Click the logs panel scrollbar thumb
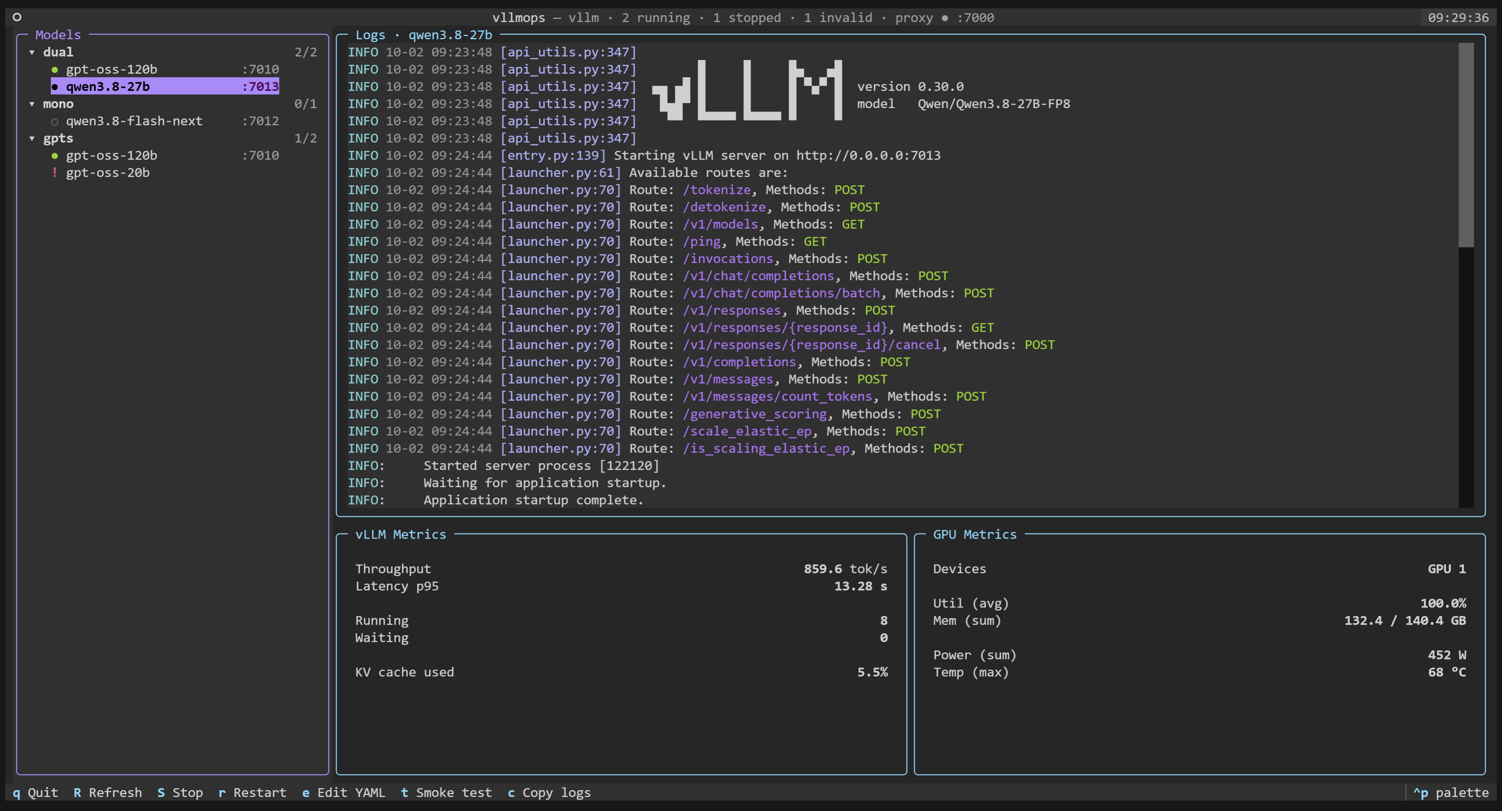The height and width of the screenshot is (811, 1502). coord(1466,145)
